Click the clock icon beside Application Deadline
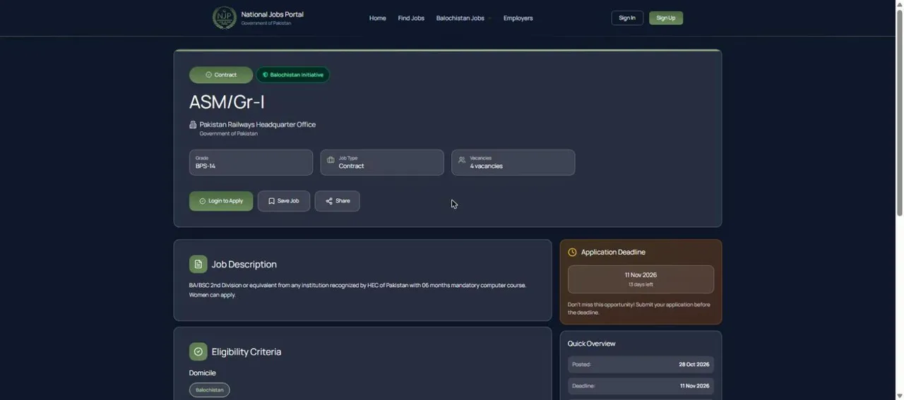This screenshot has height=400, width=904. tap(572, 252)
